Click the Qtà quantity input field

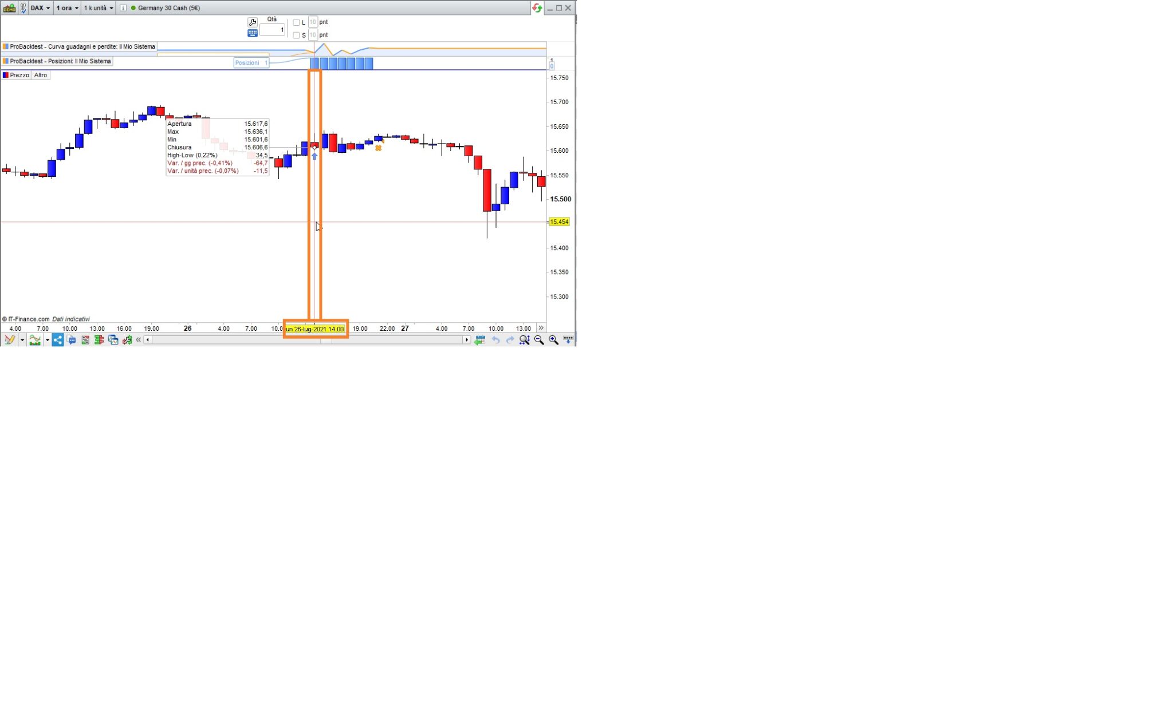click(272, 30)
